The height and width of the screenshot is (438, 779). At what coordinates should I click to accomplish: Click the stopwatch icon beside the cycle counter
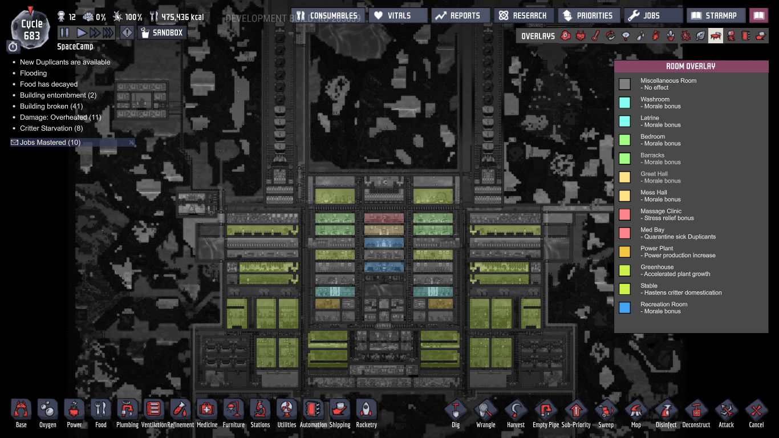pyautogui.click(x=13, y=47)
